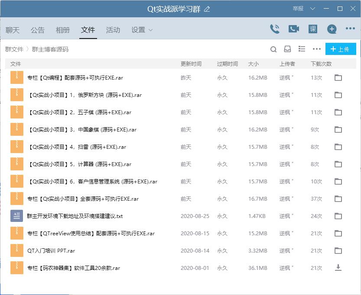This screenshot has width=361, height=295.
Task: Select file 1, 俄罗斯方块 (源码+EXE).rar
Action: pos(85,95)
